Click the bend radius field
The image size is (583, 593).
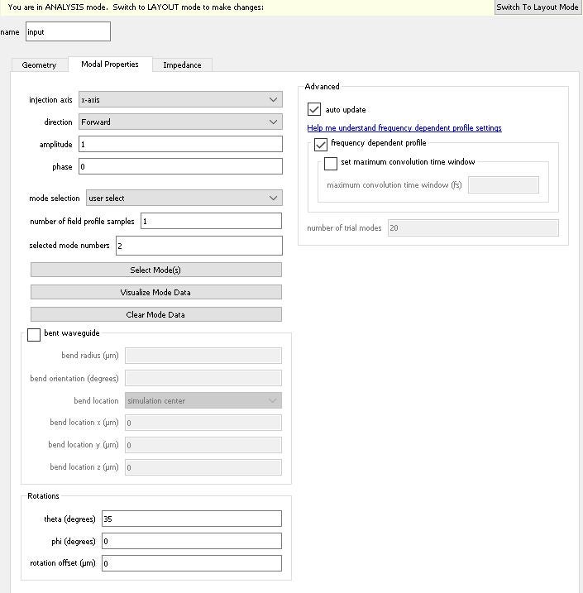click(x=203, y=356)
